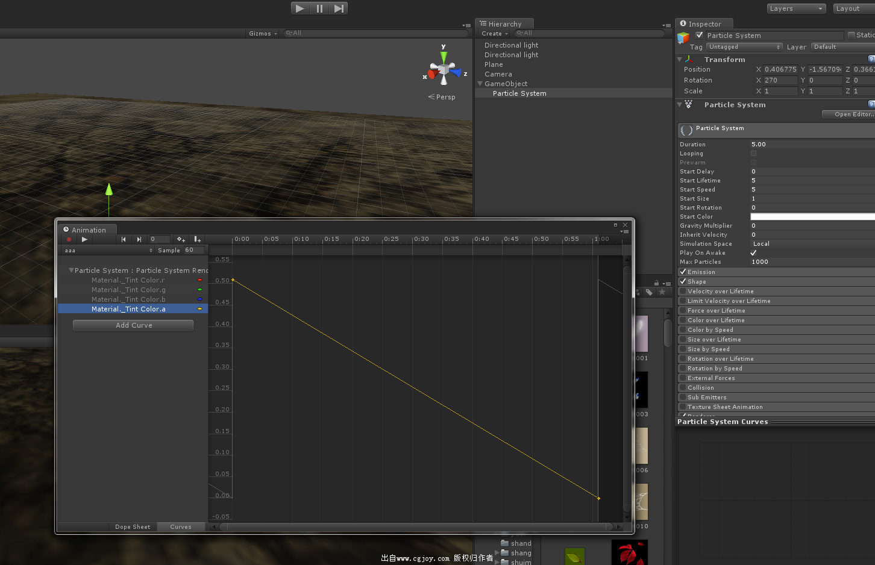
Task: Enable Size over Lifetime module checkbox
Action: (x=683, y=340)
